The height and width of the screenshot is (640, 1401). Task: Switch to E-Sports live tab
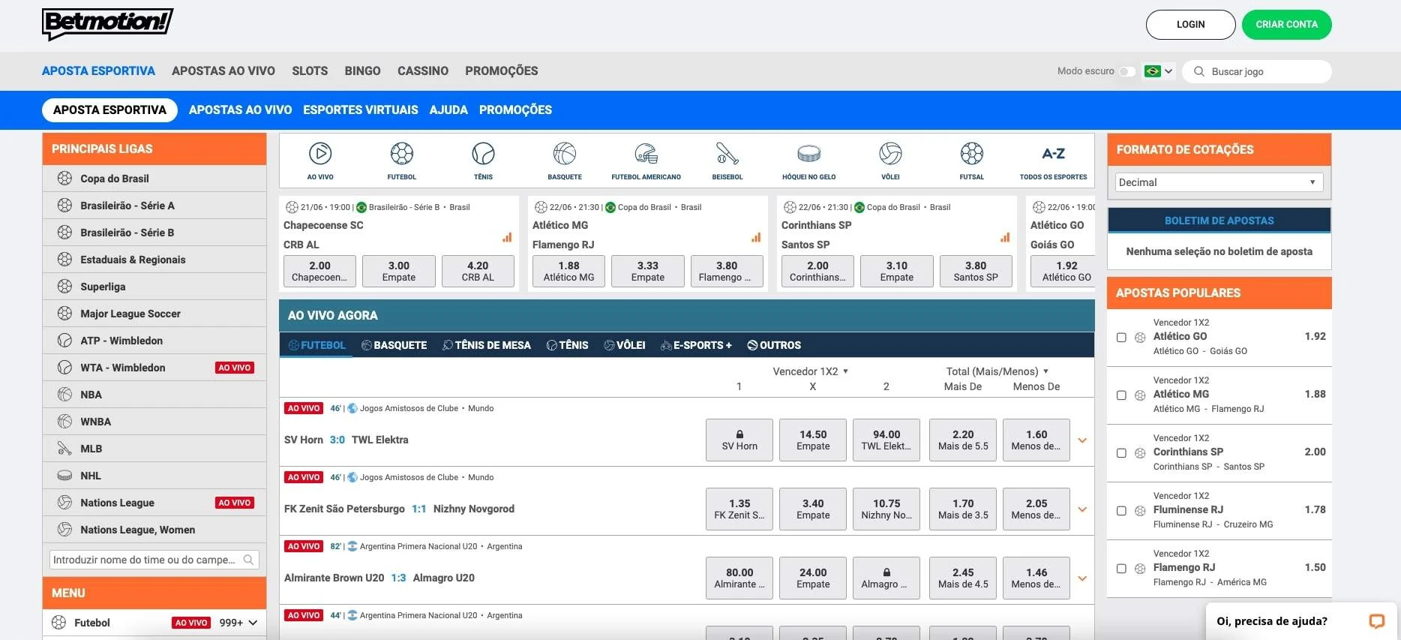tap(696, 345)
